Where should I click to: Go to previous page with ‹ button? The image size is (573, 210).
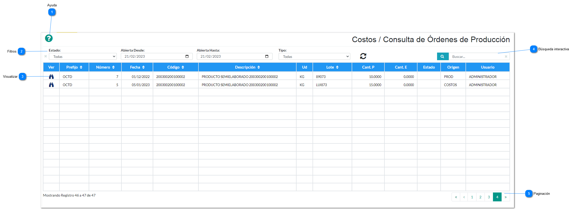point(464,197)
